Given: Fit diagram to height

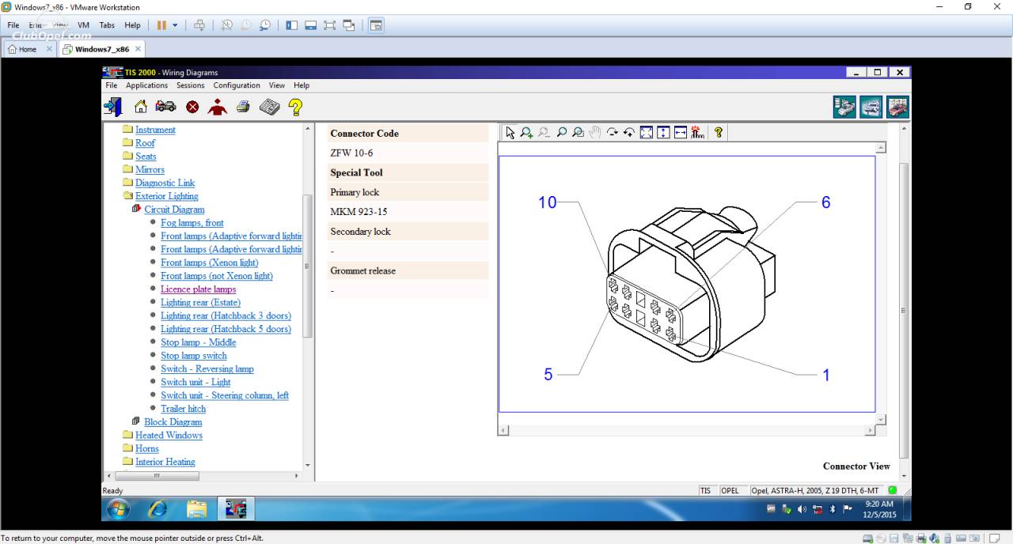Looking at the screenshot, I should click(x=663, y=133).
